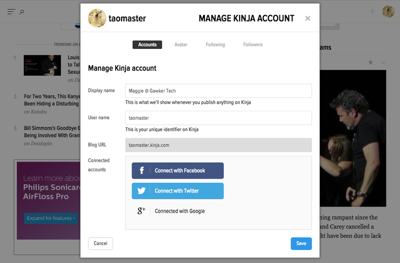Cancel the account edits
400x263 pixels.
pos(100,244)
